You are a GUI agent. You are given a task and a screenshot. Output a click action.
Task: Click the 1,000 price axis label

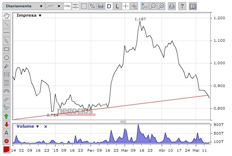click(x=219, y=63)
